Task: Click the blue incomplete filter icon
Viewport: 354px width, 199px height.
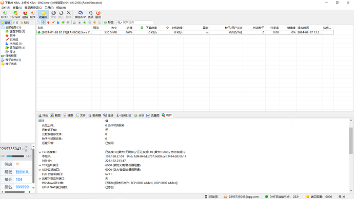Action: (58, 23)
